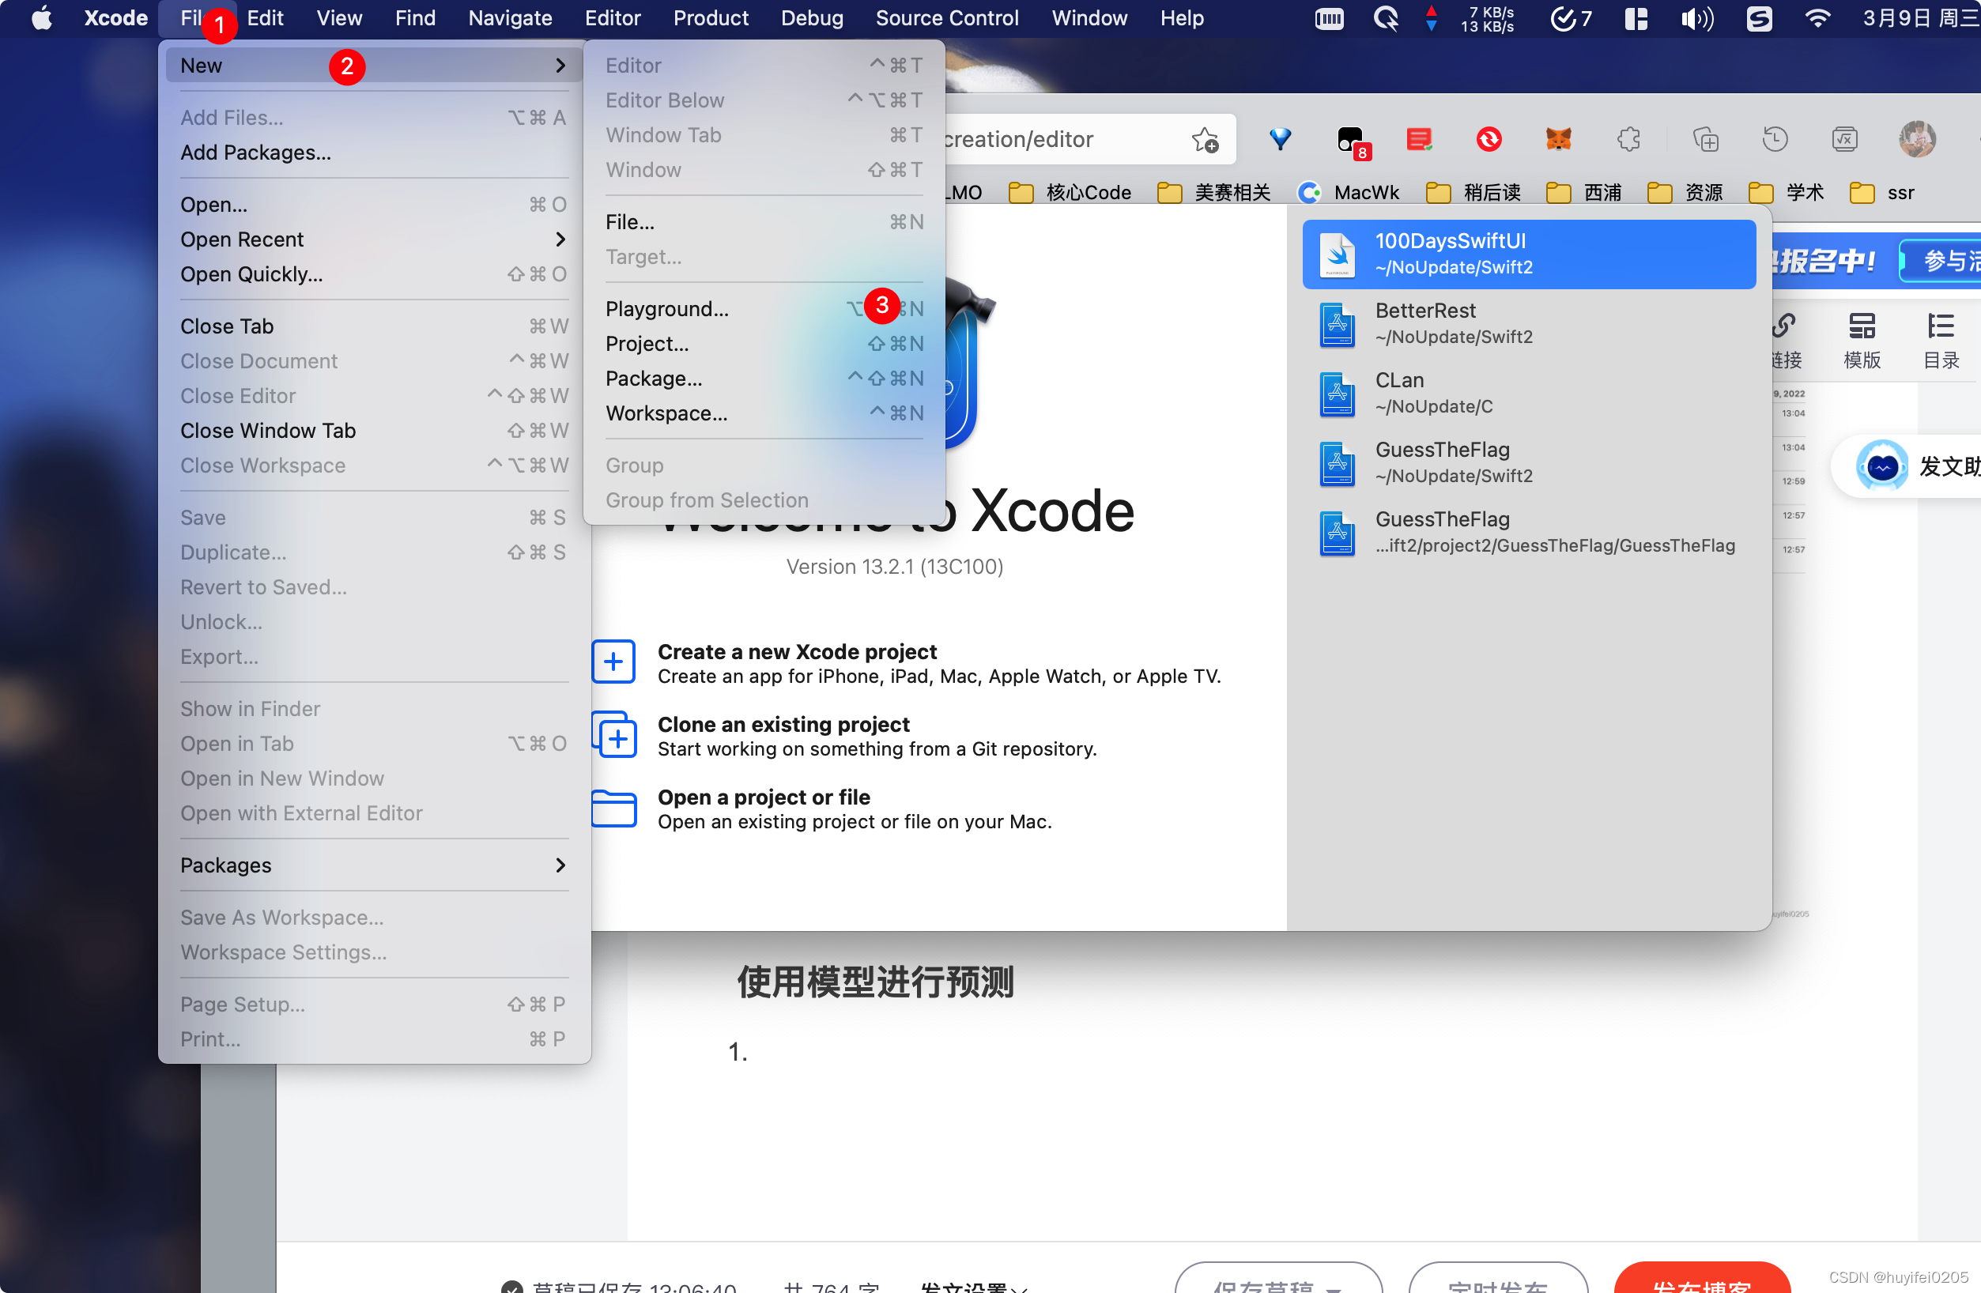Click the red list extension icon
Viewport: 1981px width, 1293px height.
click(1419, 139)
